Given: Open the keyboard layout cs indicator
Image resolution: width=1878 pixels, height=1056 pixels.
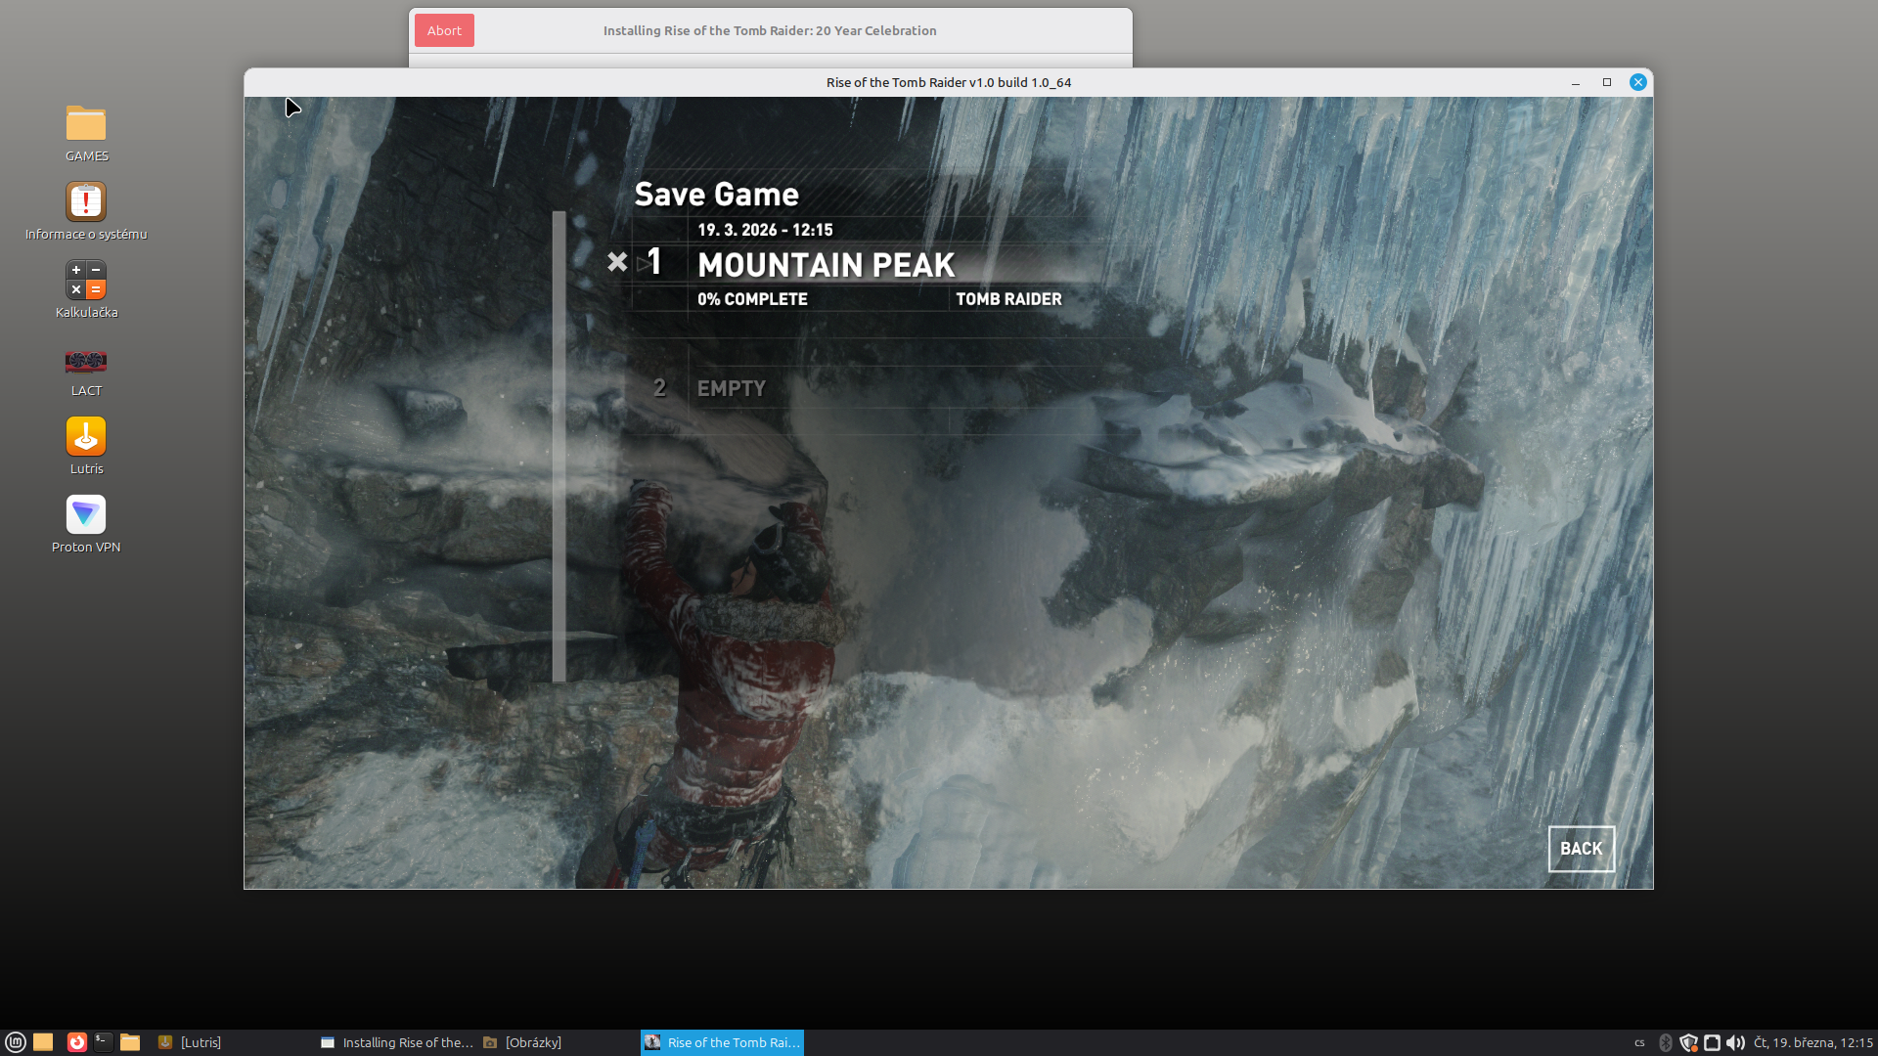Looking at the screenshot, I should click(x=1639, y=1042).
